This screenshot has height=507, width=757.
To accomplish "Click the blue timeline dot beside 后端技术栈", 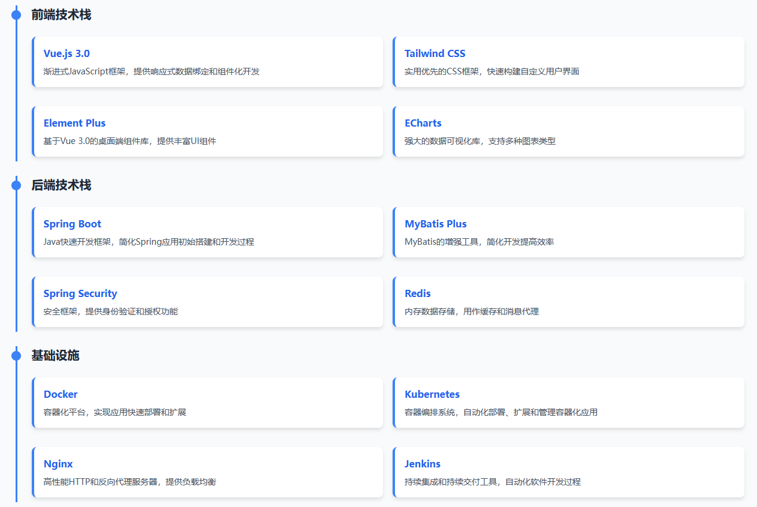I will click(x=16, y=185).
